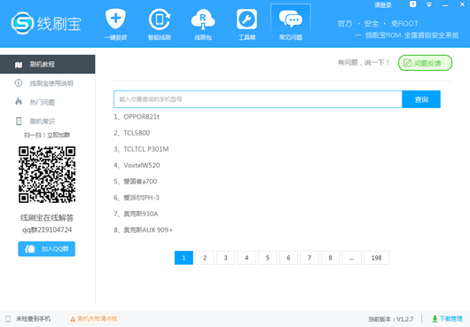This screenshot has width=470, height=327.
Task: Close the 线刷宝 window
Action: point(462,4)
